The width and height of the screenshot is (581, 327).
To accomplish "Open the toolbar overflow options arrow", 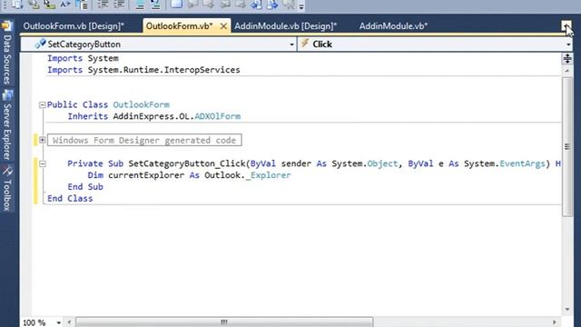I will (x=301, y=6).
